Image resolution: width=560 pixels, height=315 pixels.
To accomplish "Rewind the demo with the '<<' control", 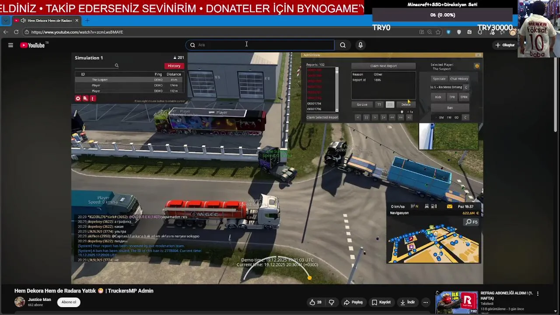I will point(392,117).
